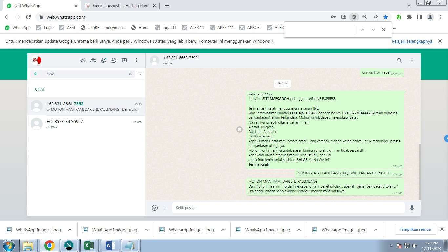Click message 'MOHON MAAF KAMI DARI JNE PALEMBANG'
Screen dimensions: 448x252
[325, 186]
